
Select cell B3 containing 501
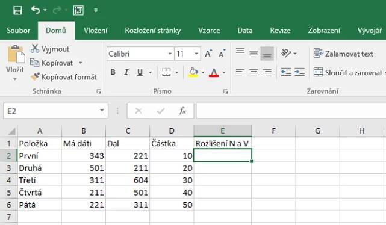click(x=84, y=168)
